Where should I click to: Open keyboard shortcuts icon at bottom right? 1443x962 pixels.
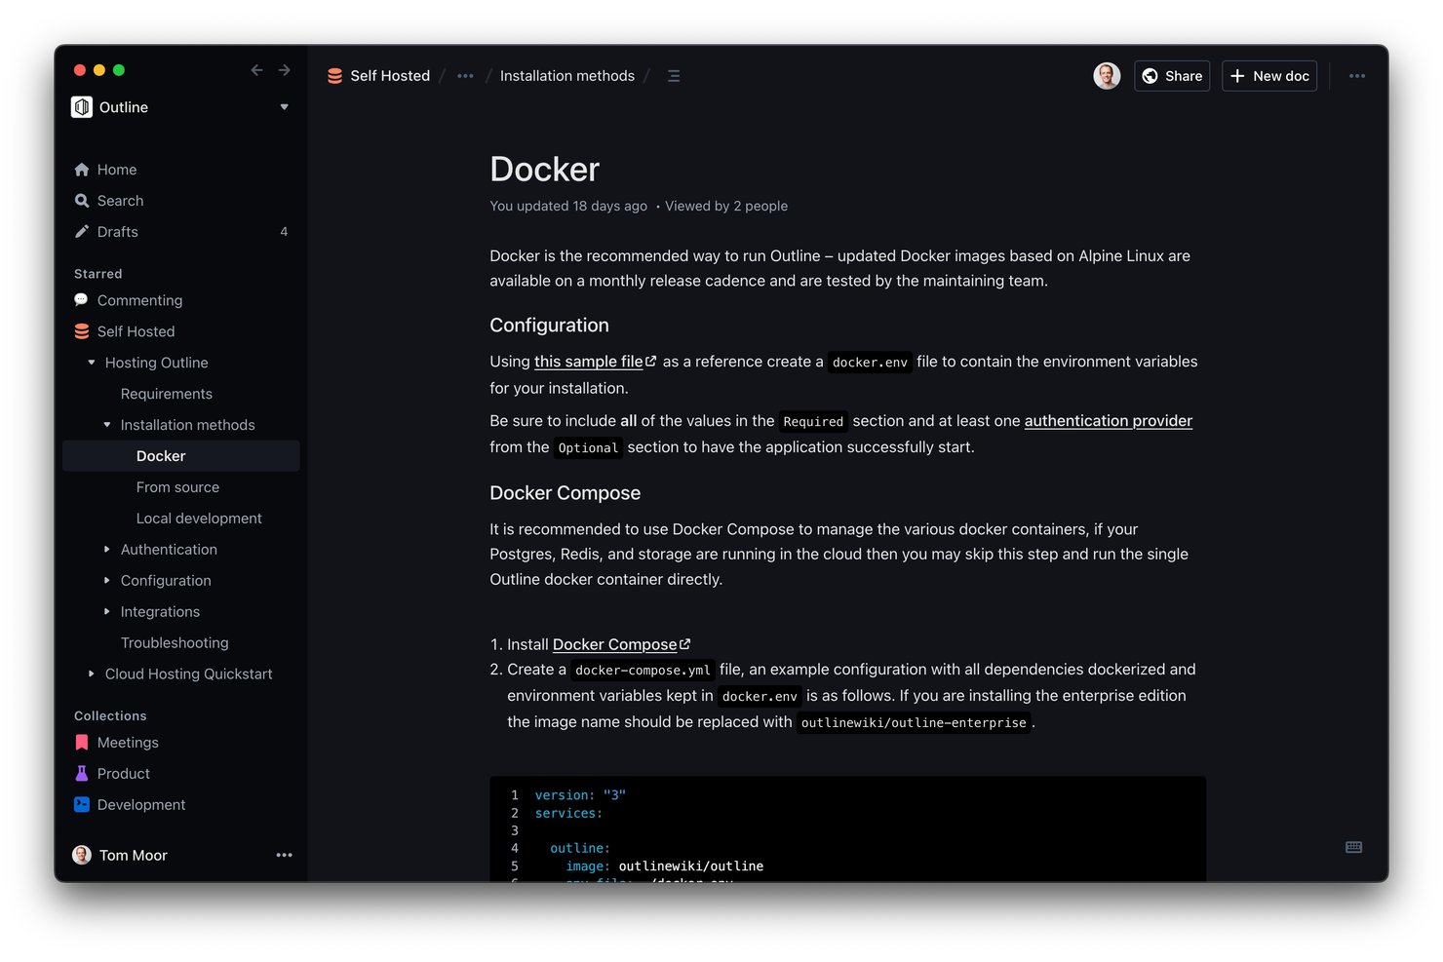1354,847
